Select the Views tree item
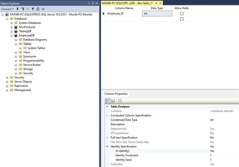The image size is (239, 167). (27, 52)
